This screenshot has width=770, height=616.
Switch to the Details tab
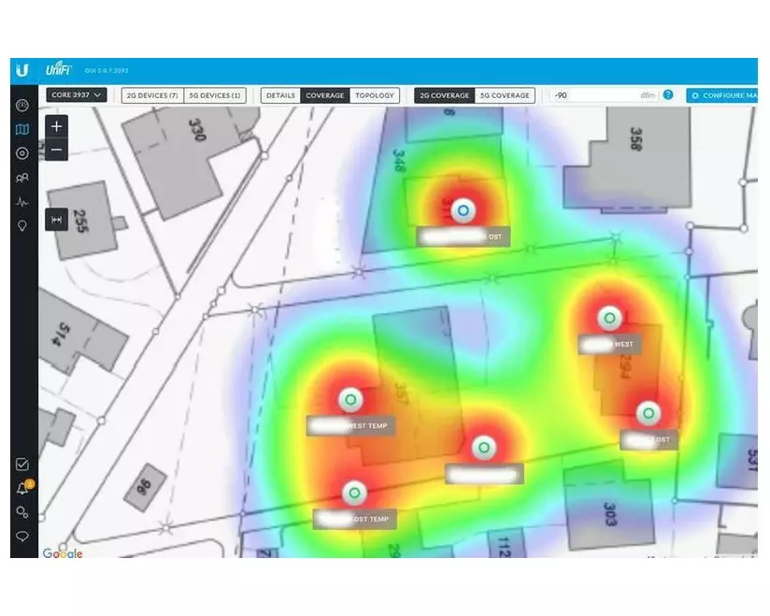click(280, 95)
